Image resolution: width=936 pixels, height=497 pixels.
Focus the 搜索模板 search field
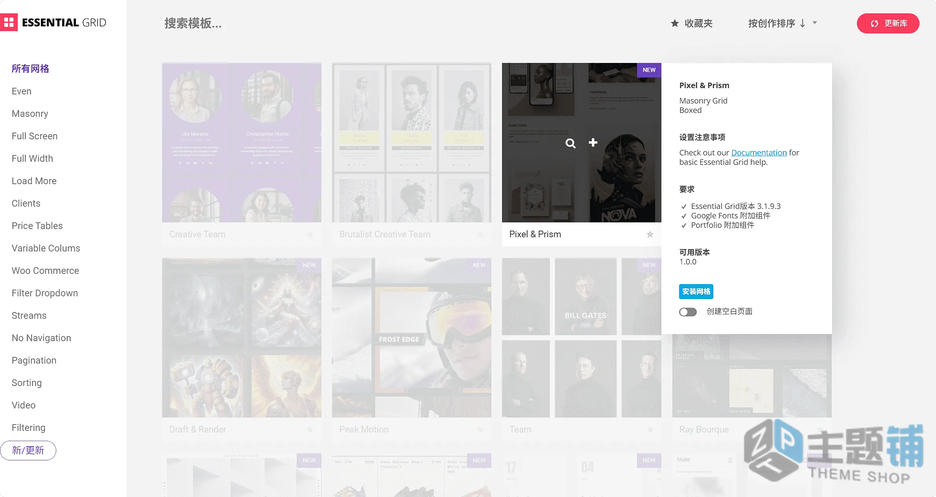pyautogui.click(x=193, y=24)
